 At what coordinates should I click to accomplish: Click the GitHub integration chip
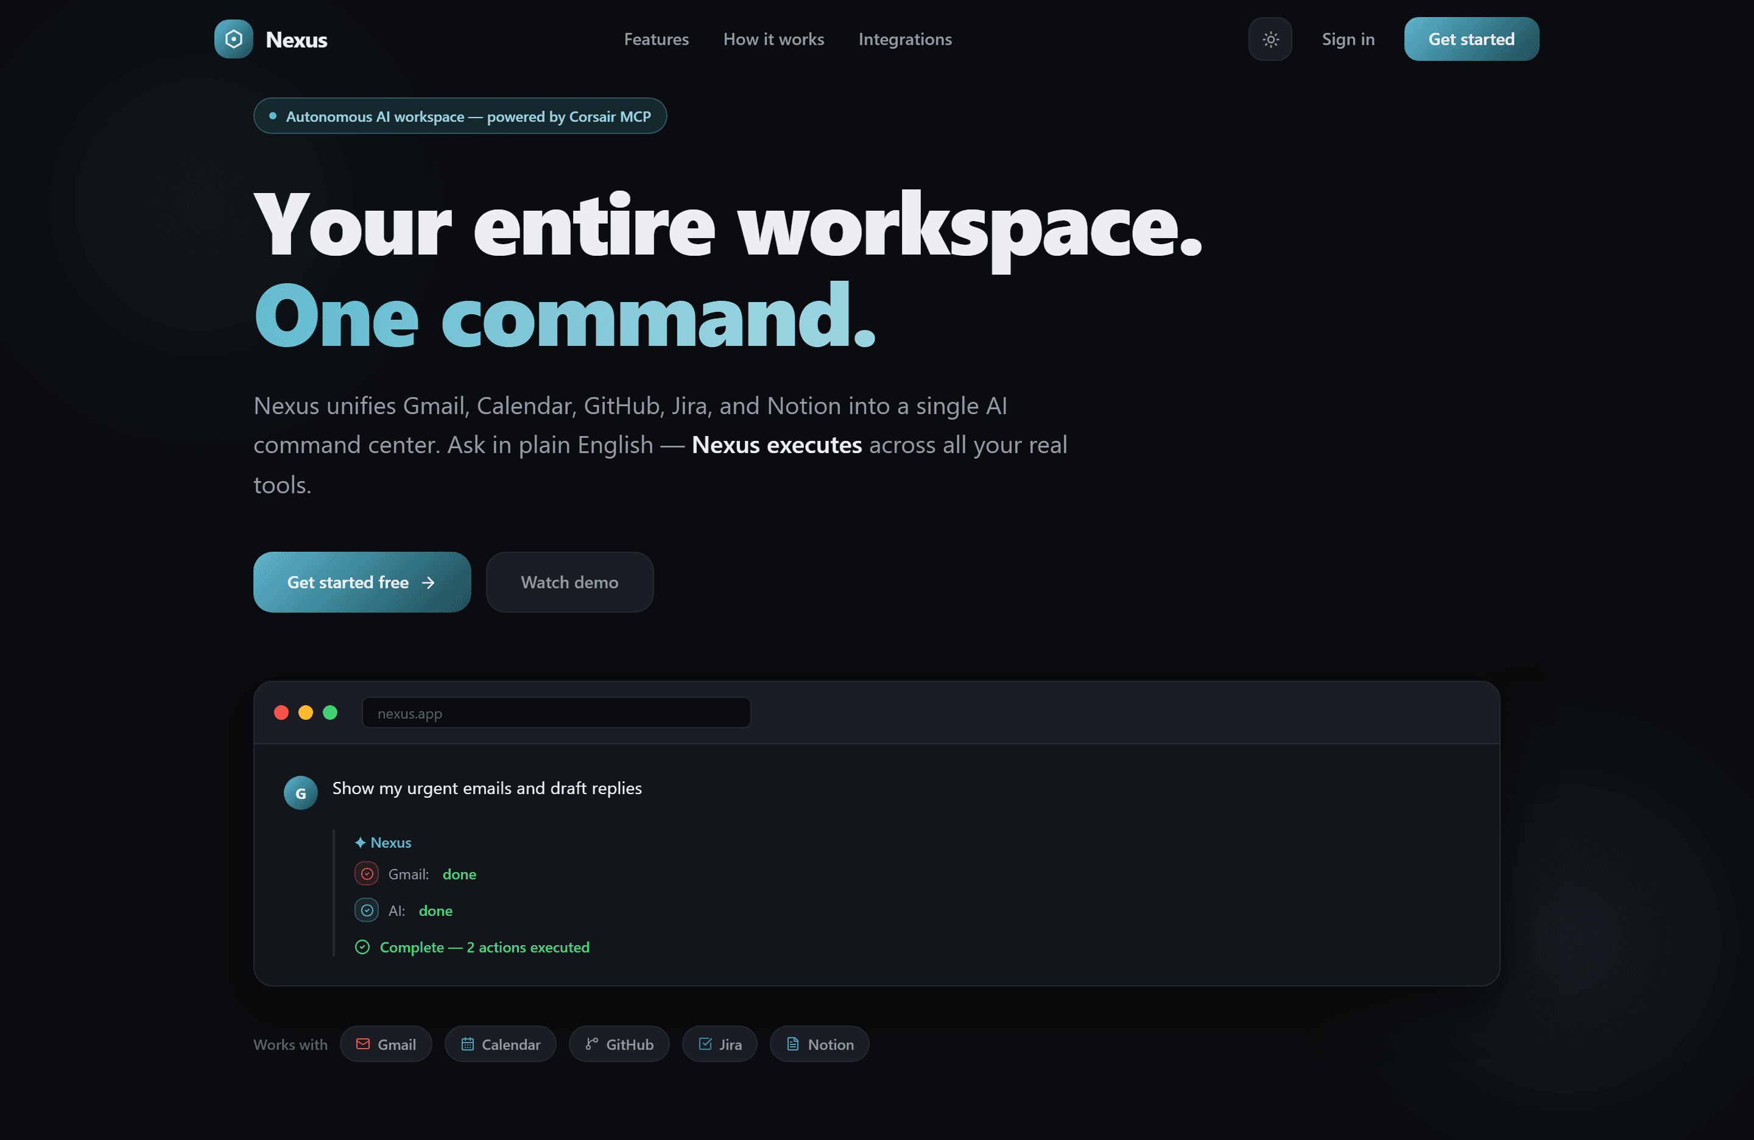pyautogui.click(x=619, y=1044)
